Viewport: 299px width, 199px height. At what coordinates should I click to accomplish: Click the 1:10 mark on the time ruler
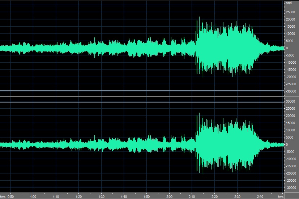tap(56, 197)
